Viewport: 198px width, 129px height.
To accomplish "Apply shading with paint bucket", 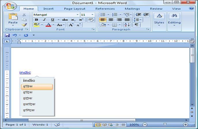I will coord(103,25).
